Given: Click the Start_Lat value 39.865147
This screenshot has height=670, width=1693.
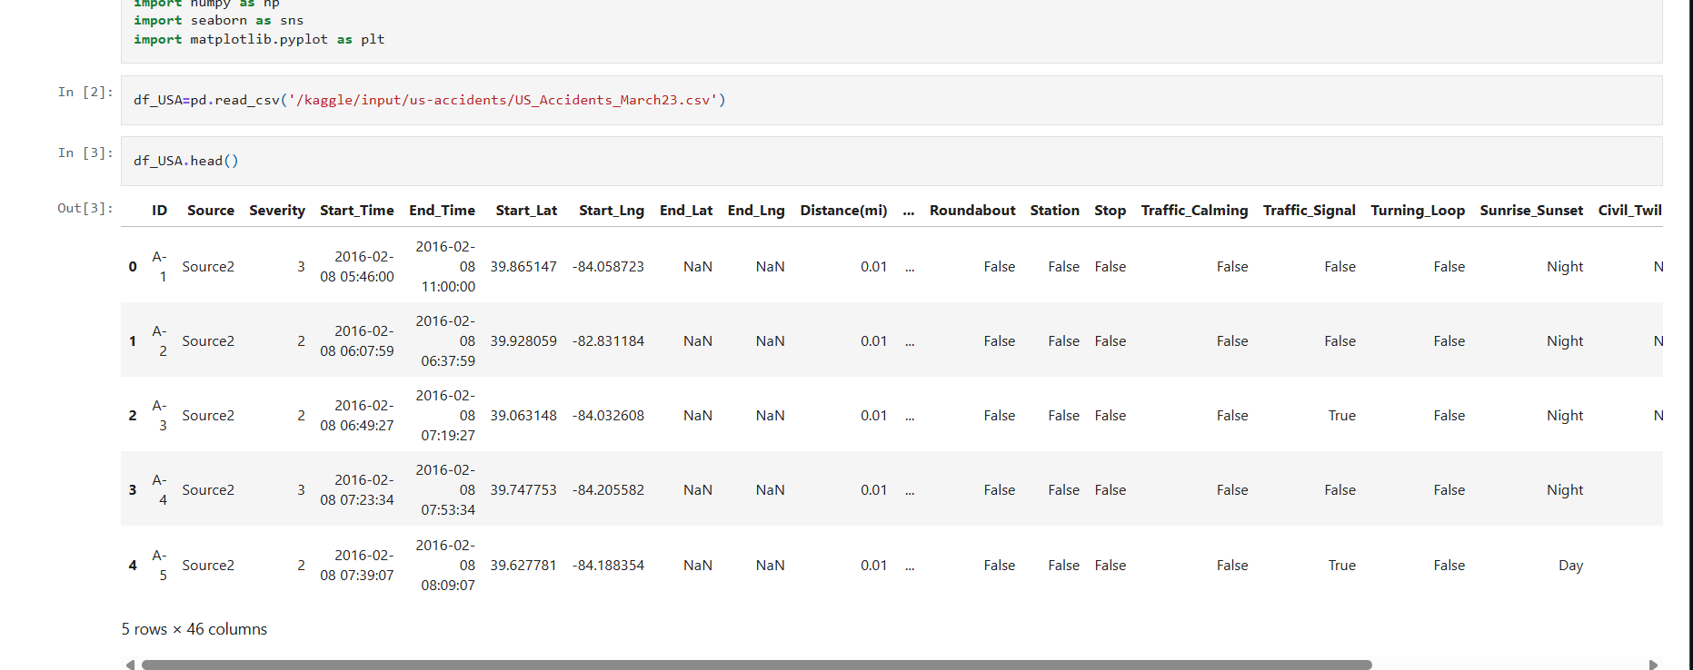Looking at the screenshot, I should tap(523, 266).
